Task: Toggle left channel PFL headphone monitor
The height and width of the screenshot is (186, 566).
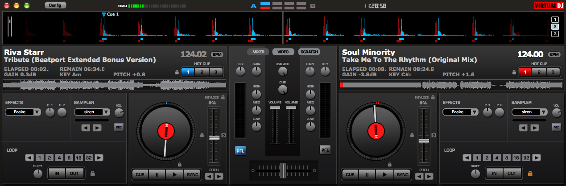Action: (x=240, y=151)
